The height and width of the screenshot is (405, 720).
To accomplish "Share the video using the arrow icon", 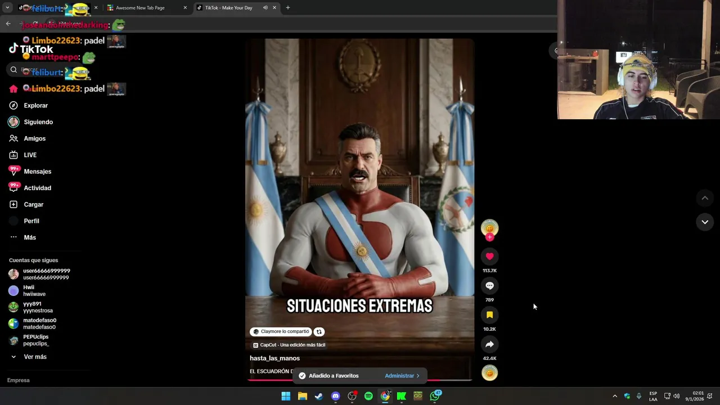I will (x=489, y=344).
